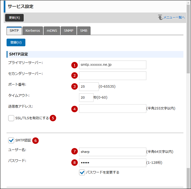
Task: Click the sender address input field
Action: [x=113, y=108]
